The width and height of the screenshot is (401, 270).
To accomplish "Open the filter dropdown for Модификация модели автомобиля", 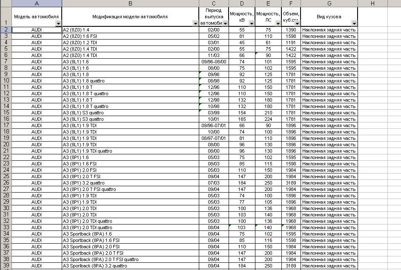I will tap(195, 23).
